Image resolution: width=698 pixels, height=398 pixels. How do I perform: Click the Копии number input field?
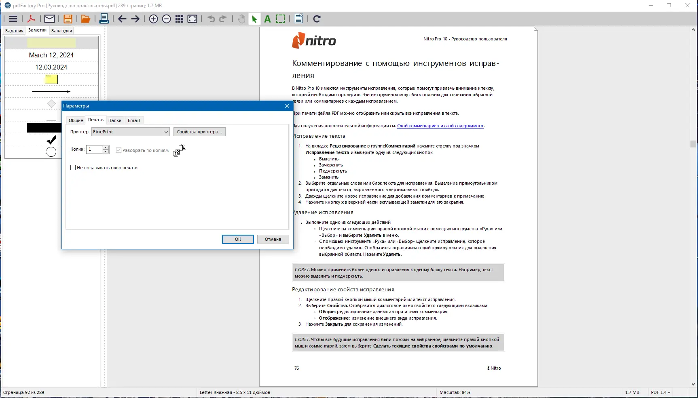pyautogui.click(x=95, y=150)
